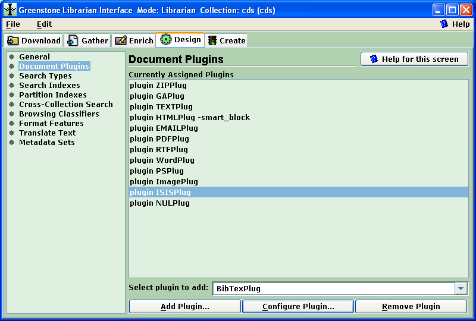Image resolution: width=476 pixels, height=321 pixels.
Task: Click the Help book icon in menu bar
Action: (x=444, y=24)
